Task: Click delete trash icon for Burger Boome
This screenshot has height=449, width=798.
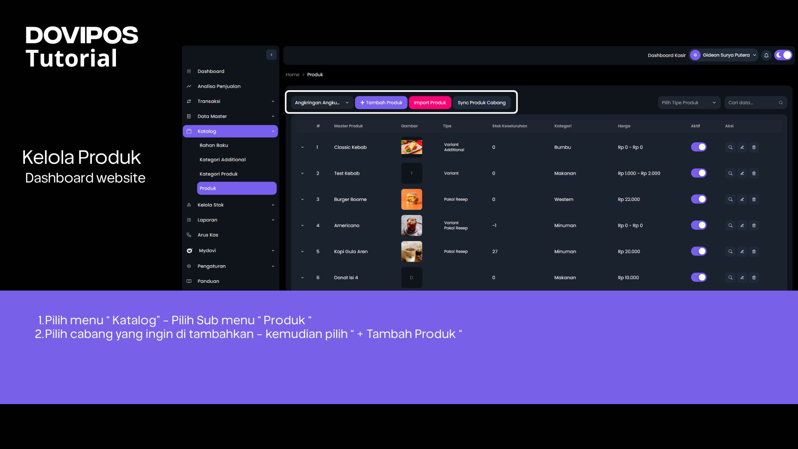Action: click(x=754, y=200)
